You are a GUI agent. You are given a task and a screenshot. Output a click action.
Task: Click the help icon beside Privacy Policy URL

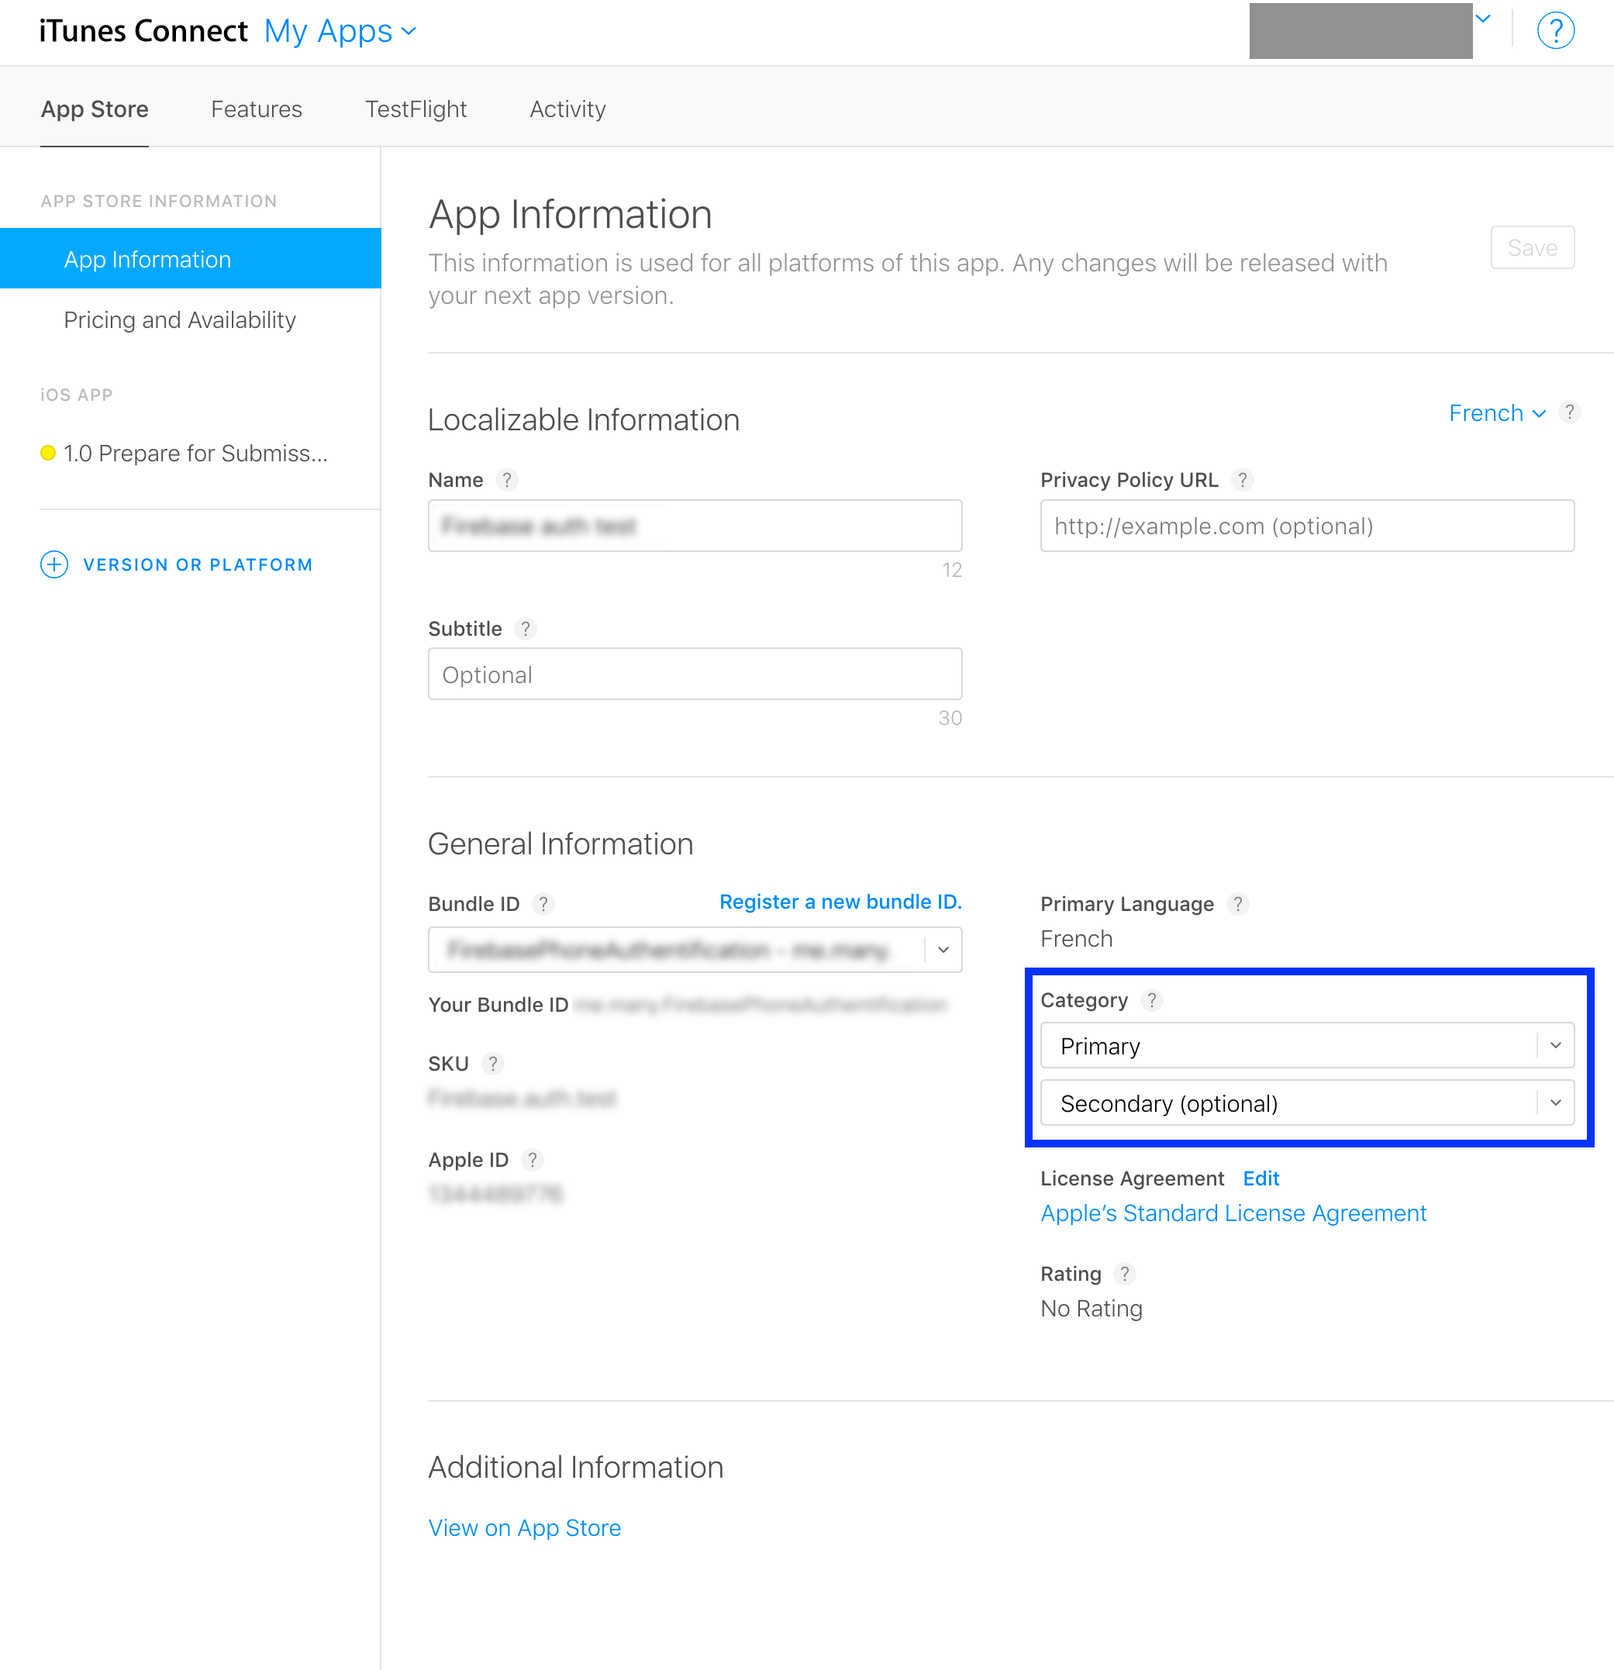click(x=1243, y=480)
